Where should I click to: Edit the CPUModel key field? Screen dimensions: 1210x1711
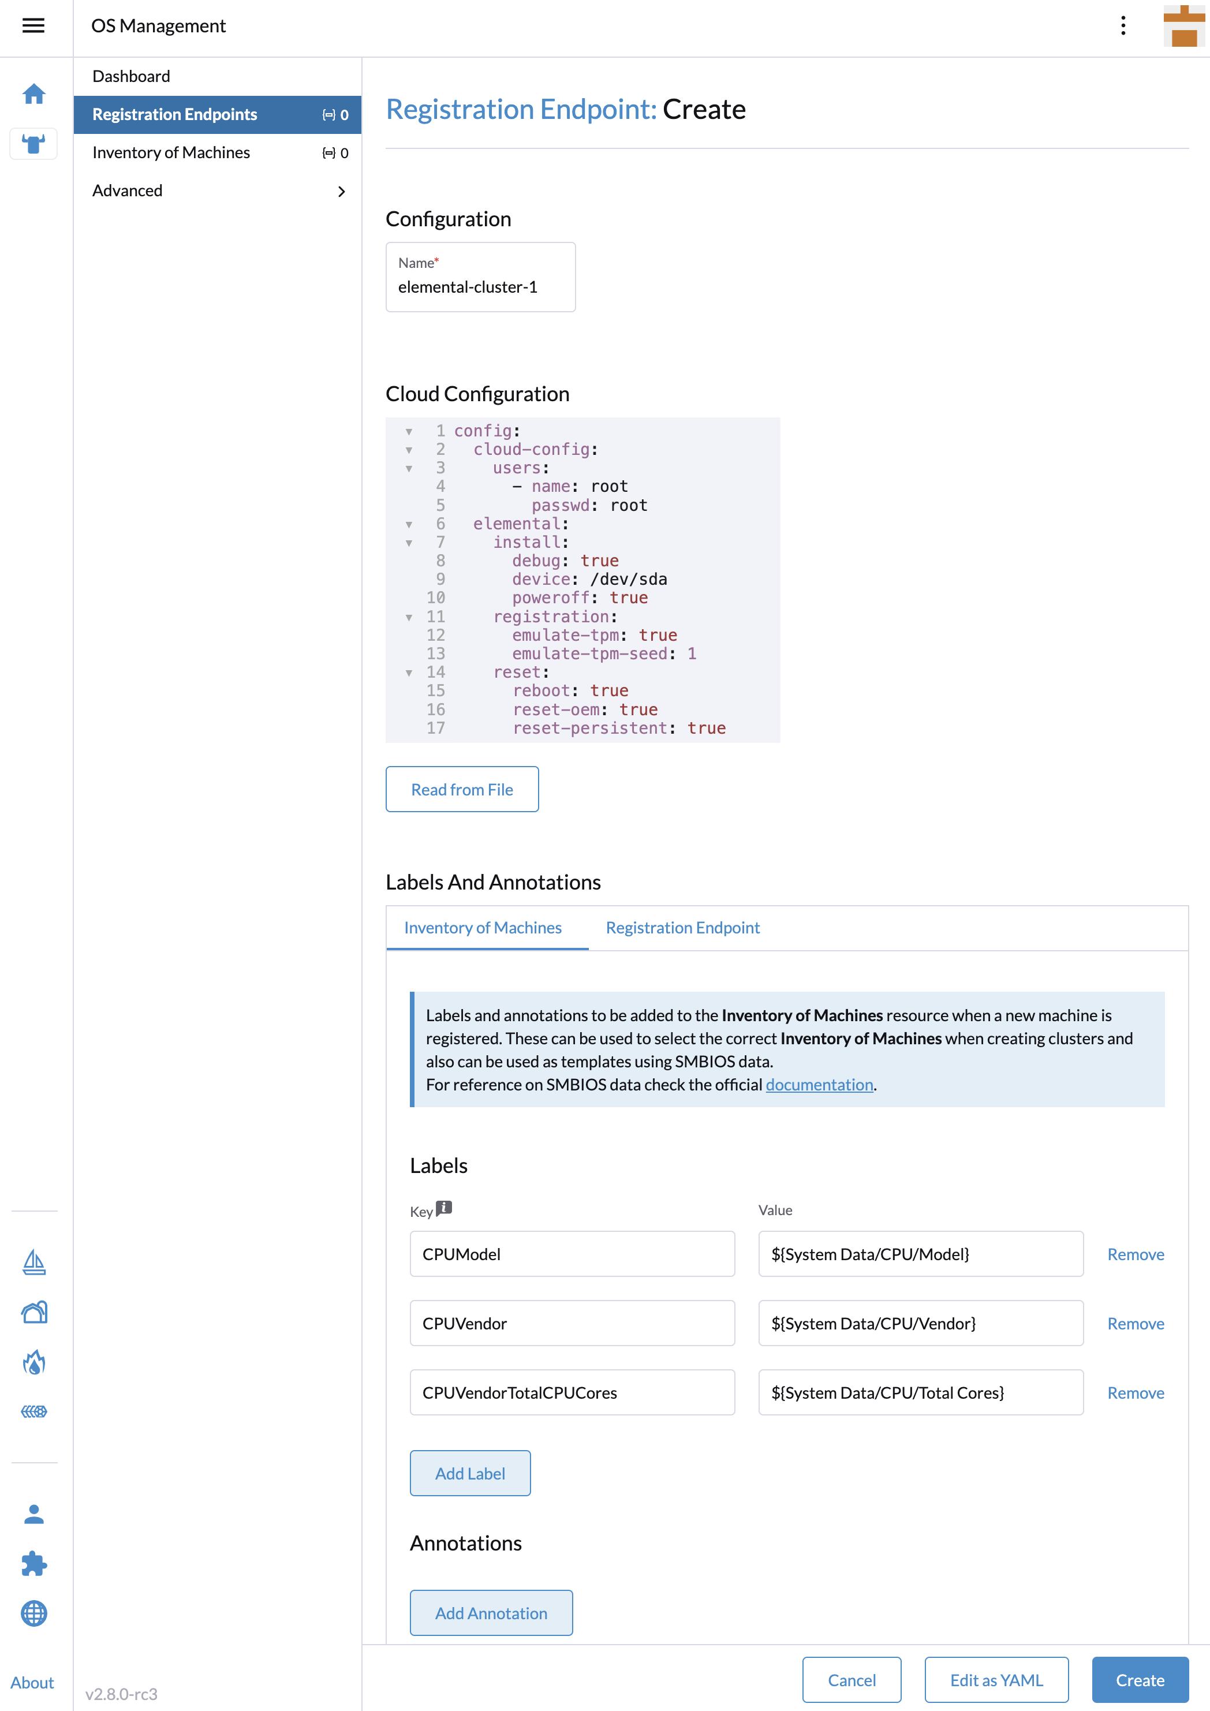(x=572, y=1254)
